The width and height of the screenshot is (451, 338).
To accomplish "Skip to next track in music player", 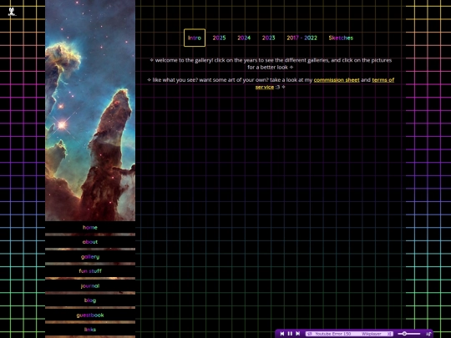I will coord(298,333).
